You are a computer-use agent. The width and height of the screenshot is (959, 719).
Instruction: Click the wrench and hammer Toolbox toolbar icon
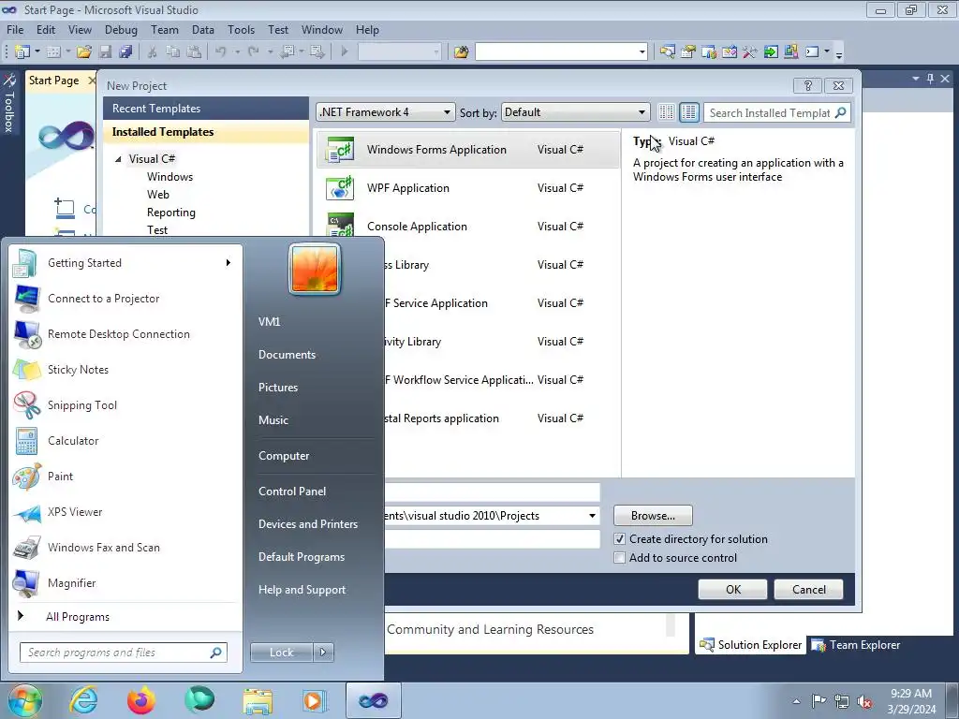point(750,52)
